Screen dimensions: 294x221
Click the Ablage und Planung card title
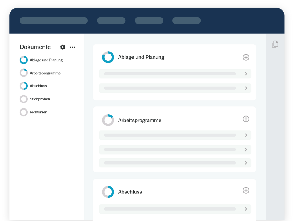(x=141, y=57)
